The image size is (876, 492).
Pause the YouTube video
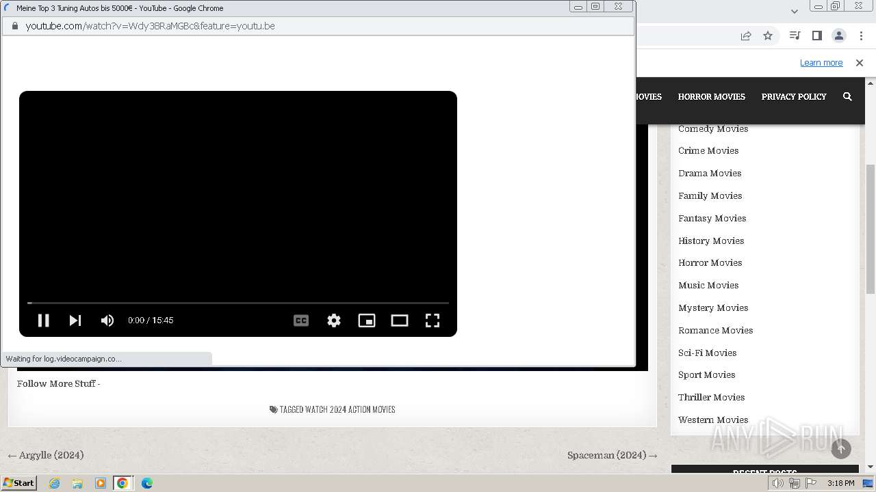click(x=43, y=320)
